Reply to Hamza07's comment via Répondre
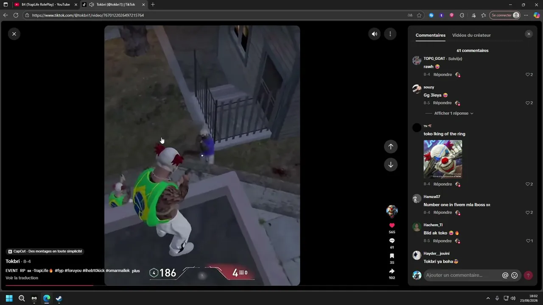The height and width of the screenshot is (305, 543). (442, 213)
